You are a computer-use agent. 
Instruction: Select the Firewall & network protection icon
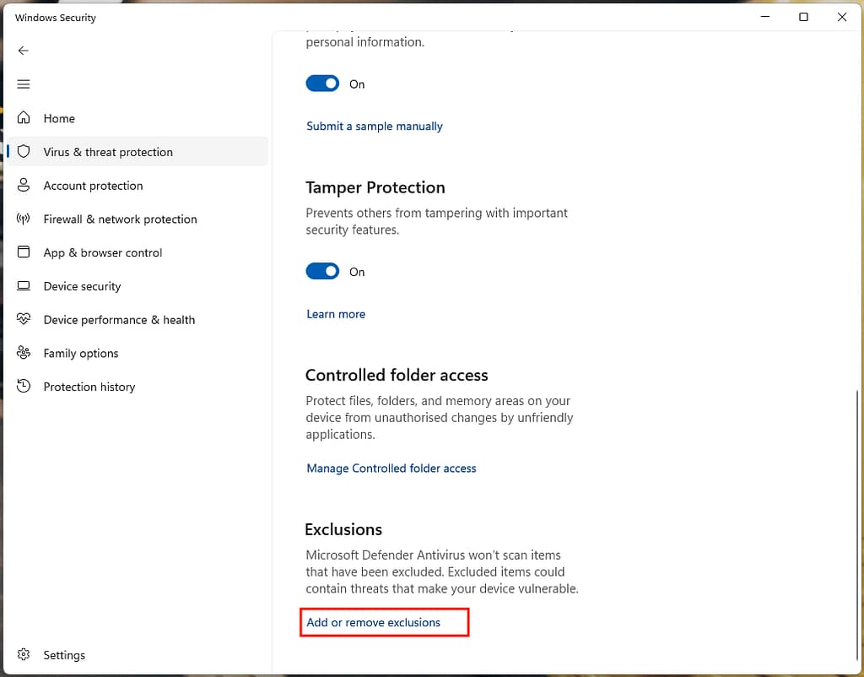24,219
